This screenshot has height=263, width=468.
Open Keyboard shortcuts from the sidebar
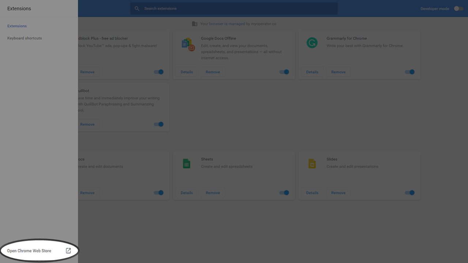[24, 38]
